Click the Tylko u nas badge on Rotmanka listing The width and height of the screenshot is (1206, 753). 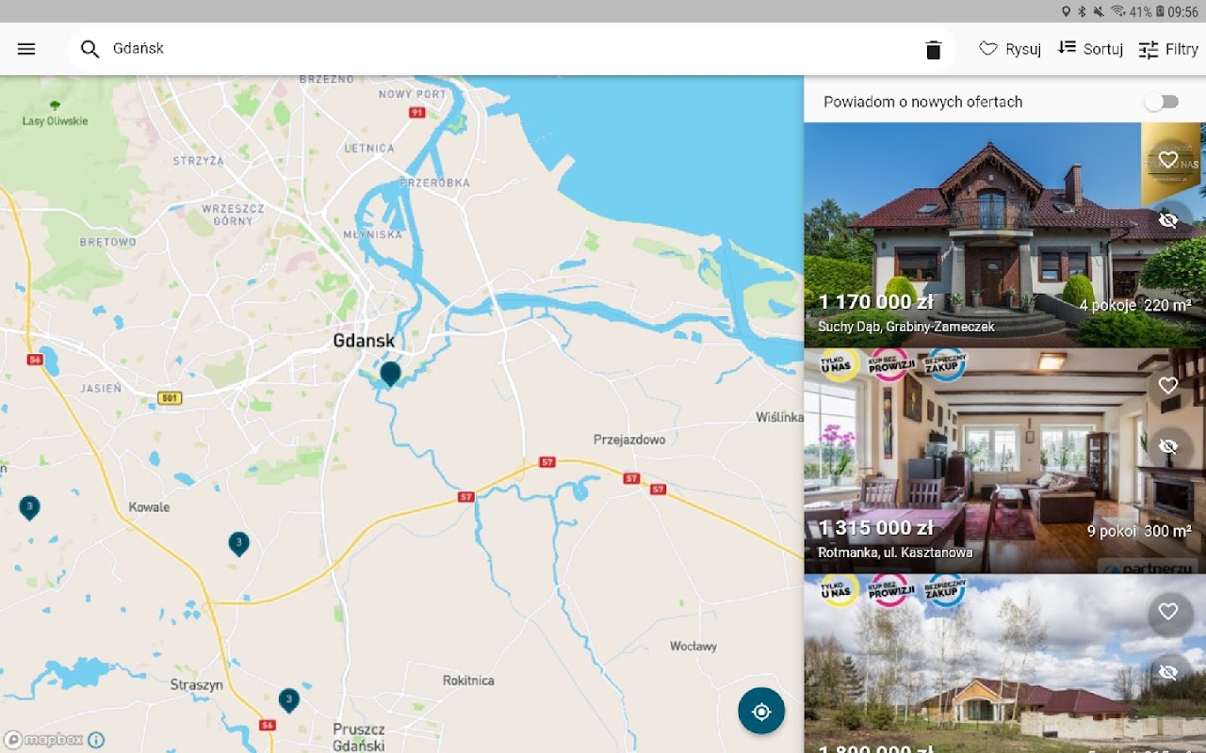839,365
